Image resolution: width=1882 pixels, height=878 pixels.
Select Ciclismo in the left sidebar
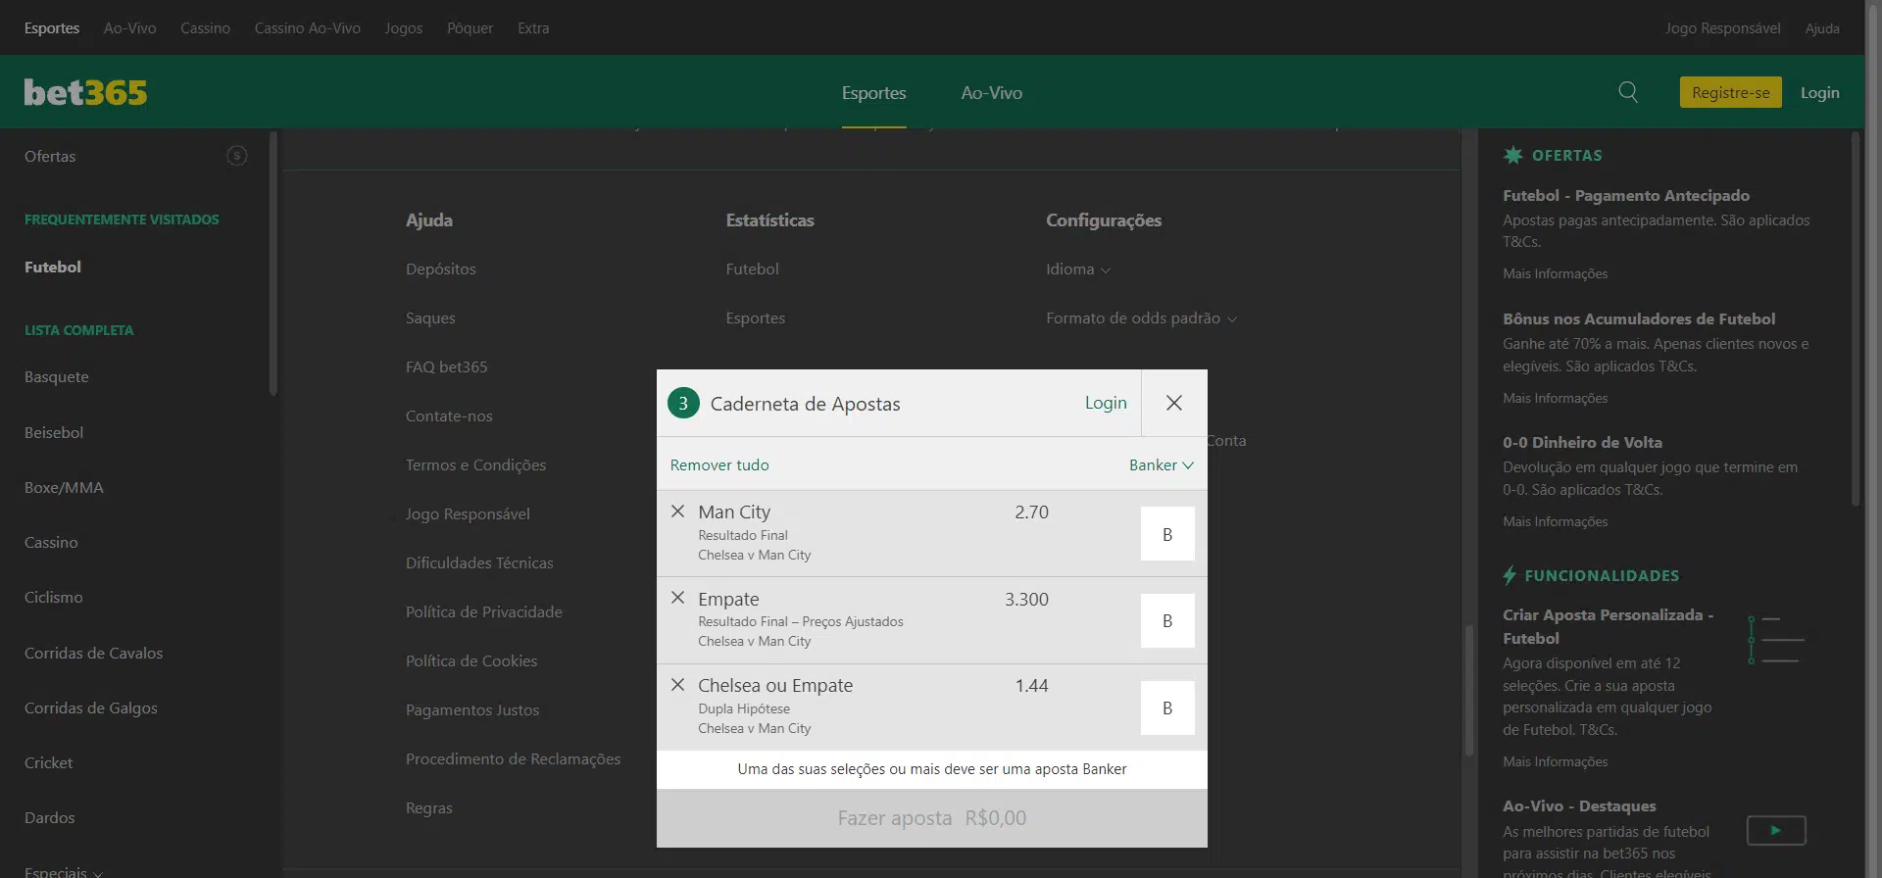(54, 597)
